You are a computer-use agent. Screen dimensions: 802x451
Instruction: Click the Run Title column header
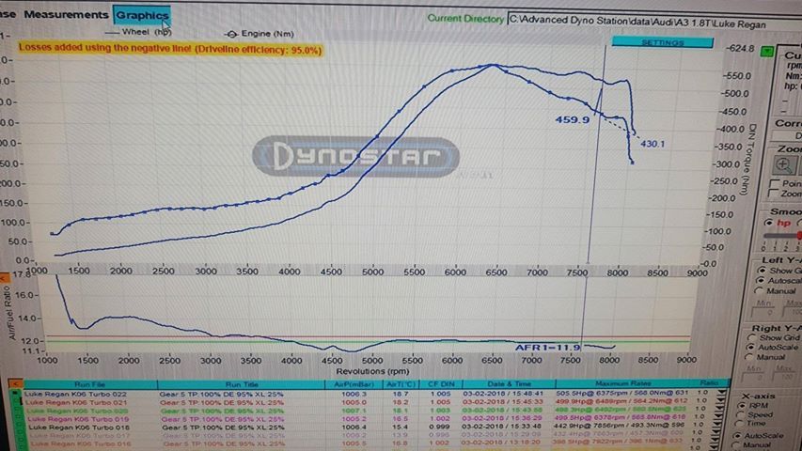point(242,384)
